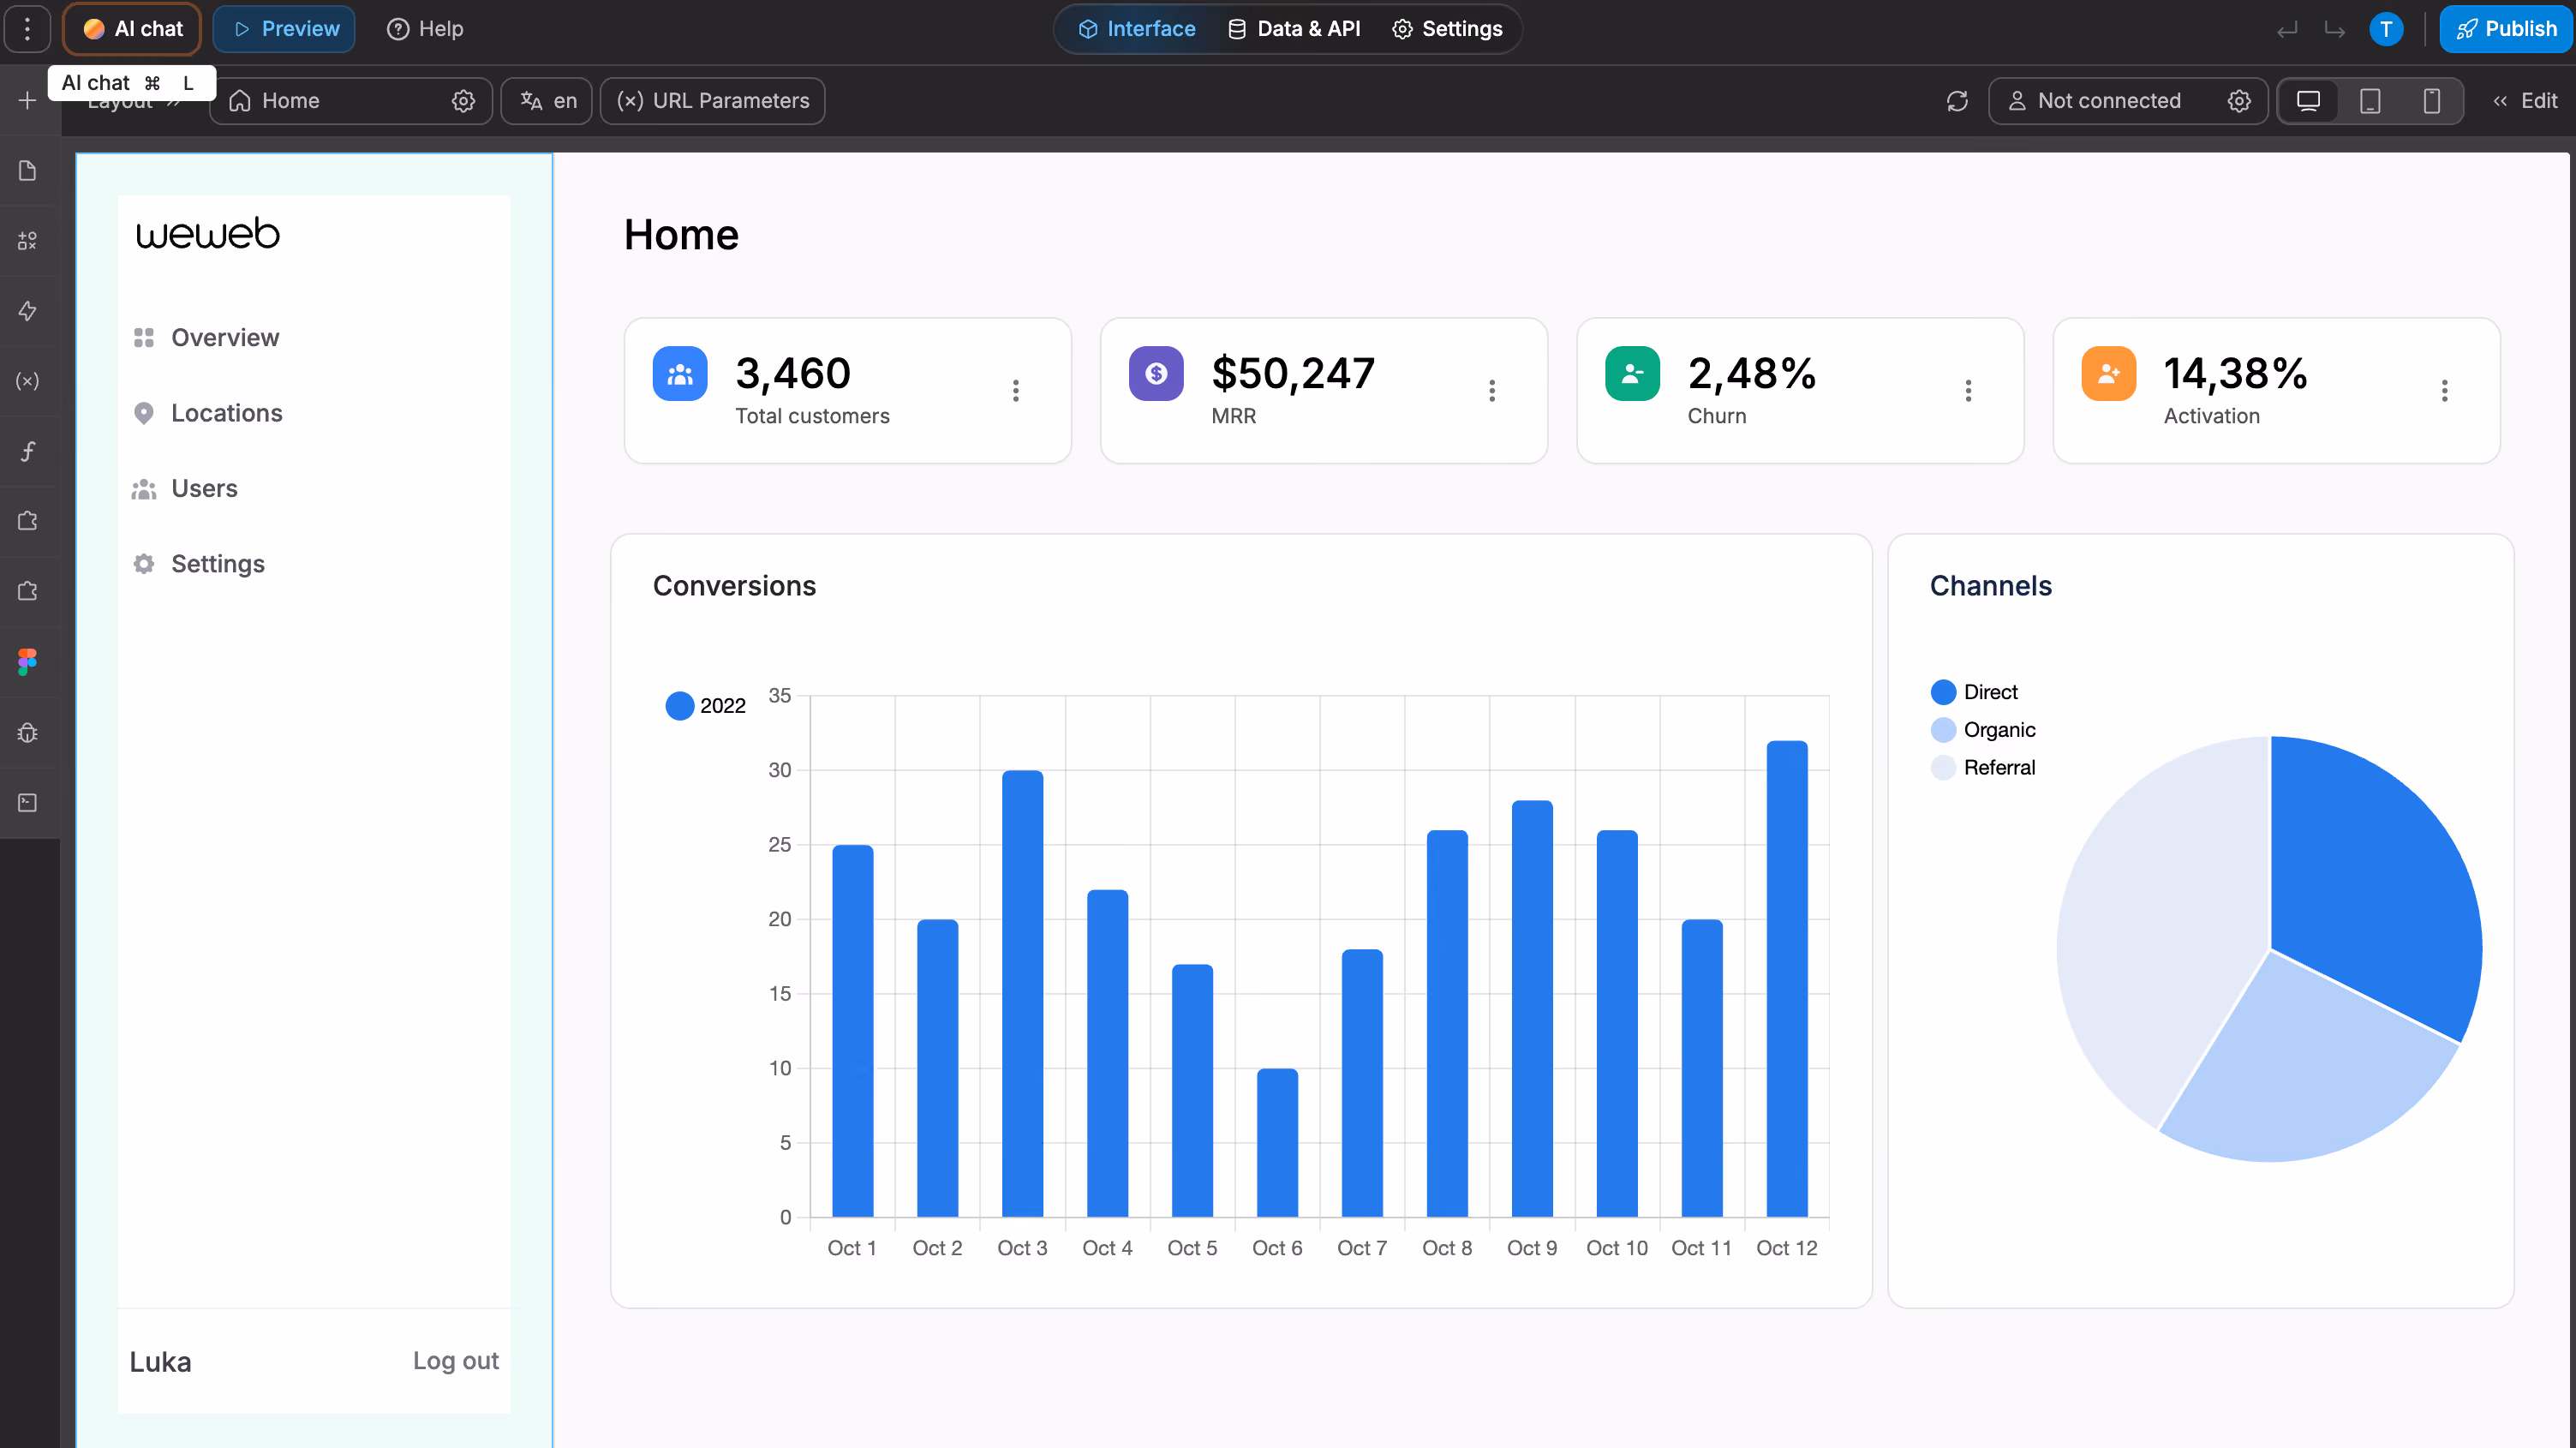Switch to tablet viewport

click(2370, 100)
